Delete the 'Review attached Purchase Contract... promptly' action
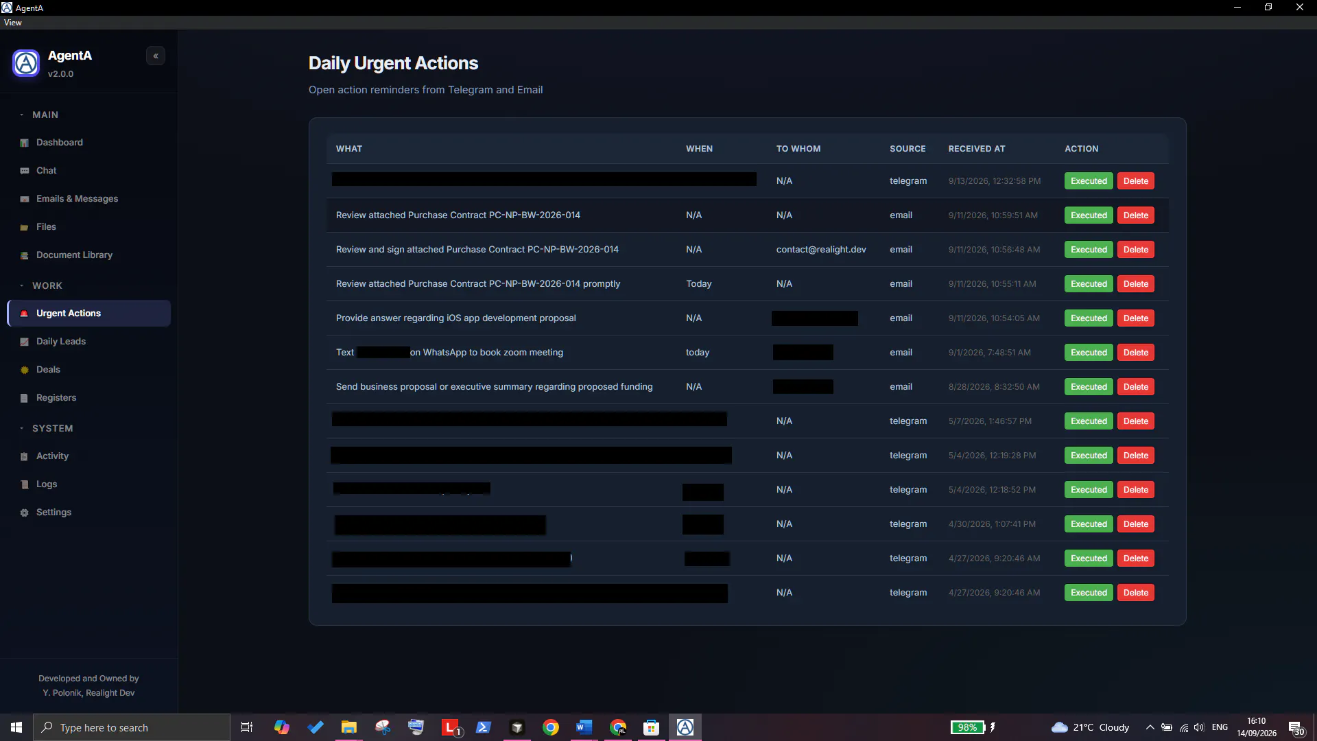The width and height of the screenshot is (1317, 741). 1136,284
